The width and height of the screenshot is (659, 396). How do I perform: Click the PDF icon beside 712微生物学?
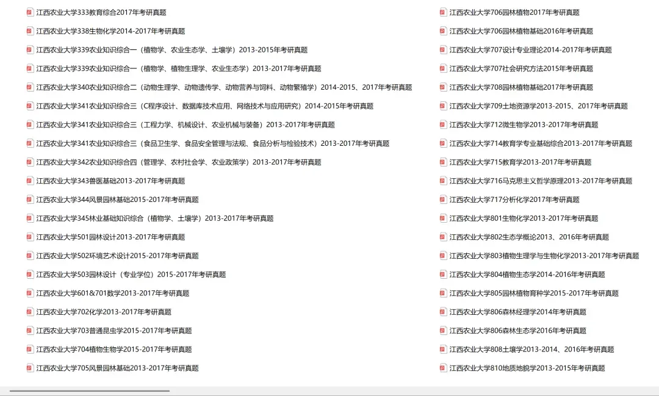point(442,124)
